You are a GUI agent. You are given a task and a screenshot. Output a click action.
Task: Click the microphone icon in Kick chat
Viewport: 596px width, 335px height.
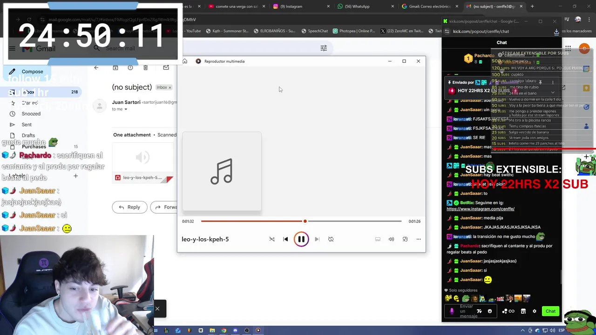point(452,311)
